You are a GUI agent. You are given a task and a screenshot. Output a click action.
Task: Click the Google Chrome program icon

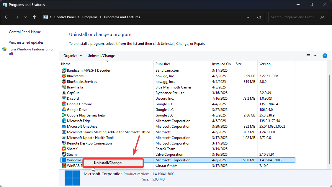[x=64, y=104]
